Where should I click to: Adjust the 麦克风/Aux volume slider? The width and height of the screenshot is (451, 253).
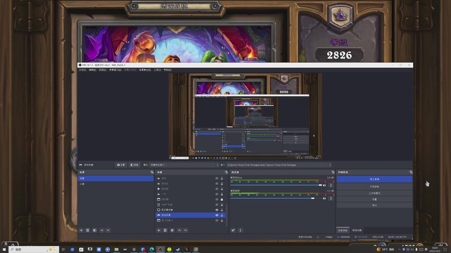tap(276, 186)
